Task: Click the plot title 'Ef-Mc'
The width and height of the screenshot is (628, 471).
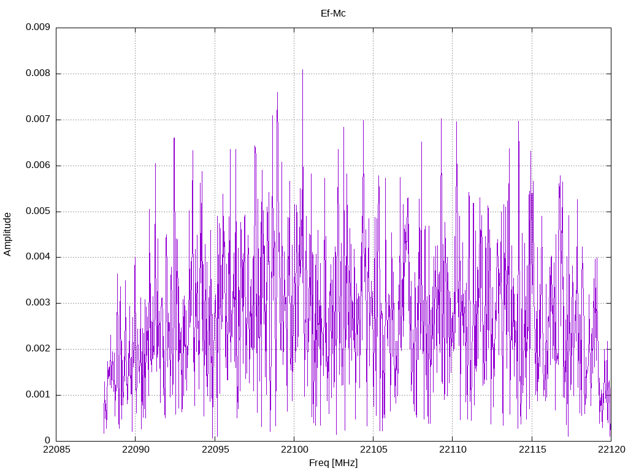Action: [333, 13]
